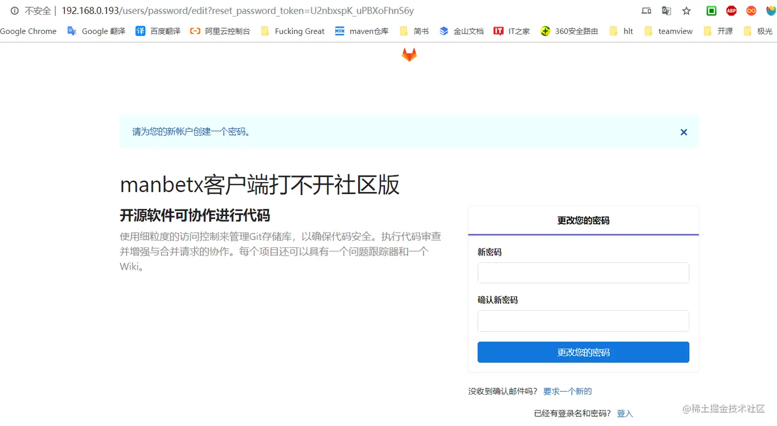Open the 简书 bookmark folder
777x426 pixels.
pyautogui.click(x=414, y=31)
